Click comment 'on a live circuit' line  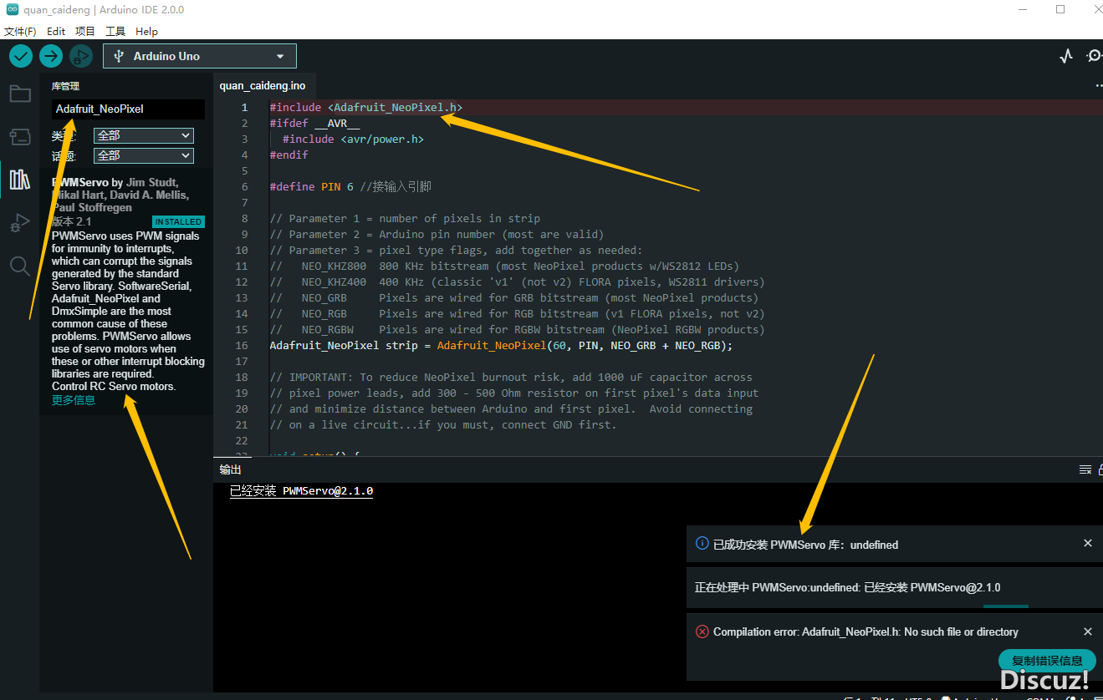coord(442,425)
